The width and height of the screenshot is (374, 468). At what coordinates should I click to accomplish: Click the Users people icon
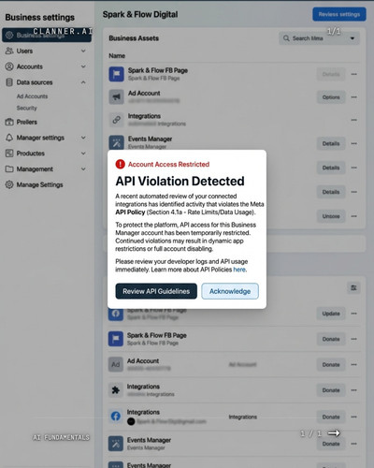[x=9, y=51]
